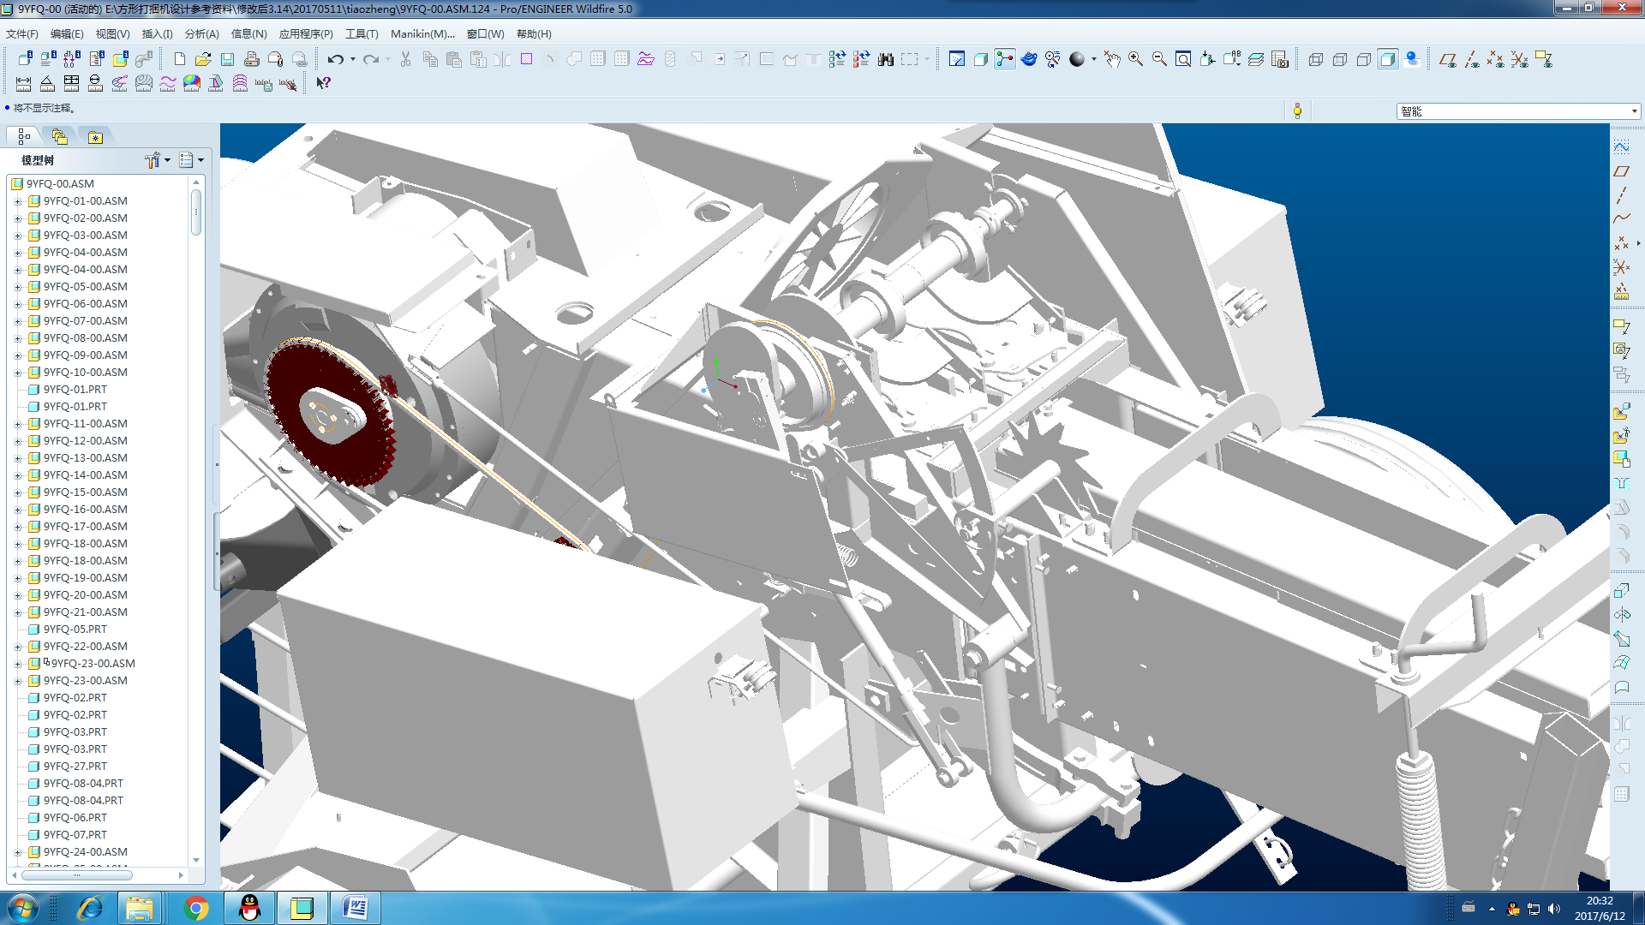Select the Zoom Out magnifier tool

pos(1159,59)
